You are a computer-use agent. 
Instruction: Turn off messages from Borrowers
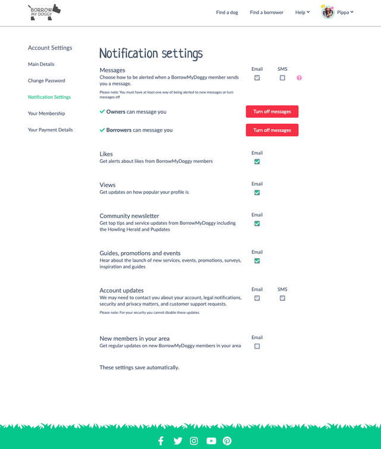coord(272,130)
